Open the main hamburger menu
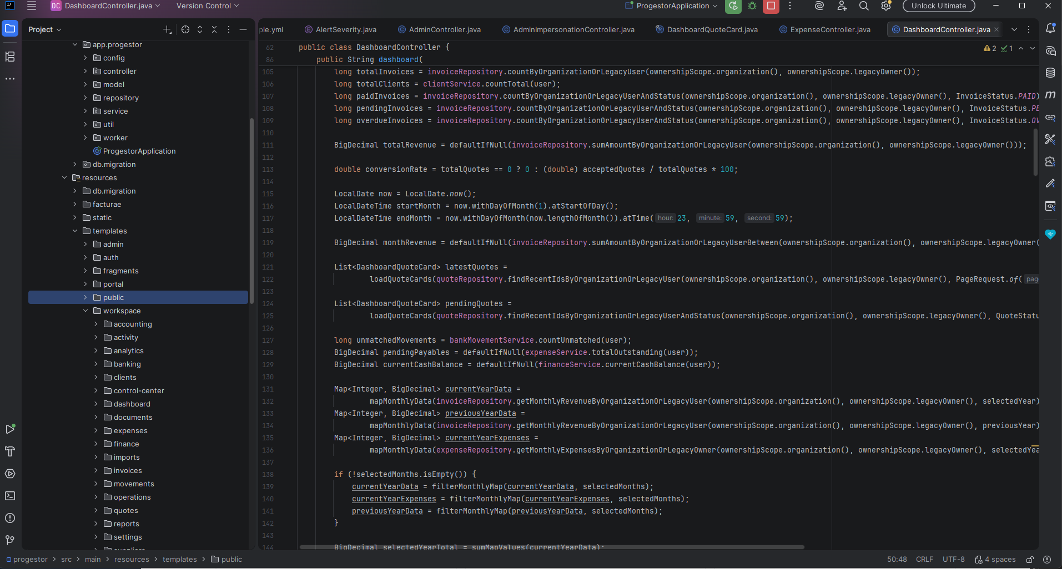The width and height of the screenshot is (1062, 569). [x=32, y=6]
